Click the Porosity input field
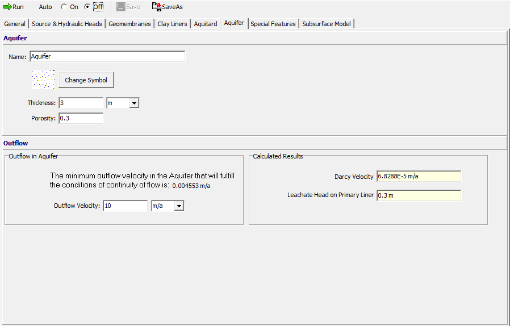510x326 pixels. pyautogui.click(x=80, y=118)
